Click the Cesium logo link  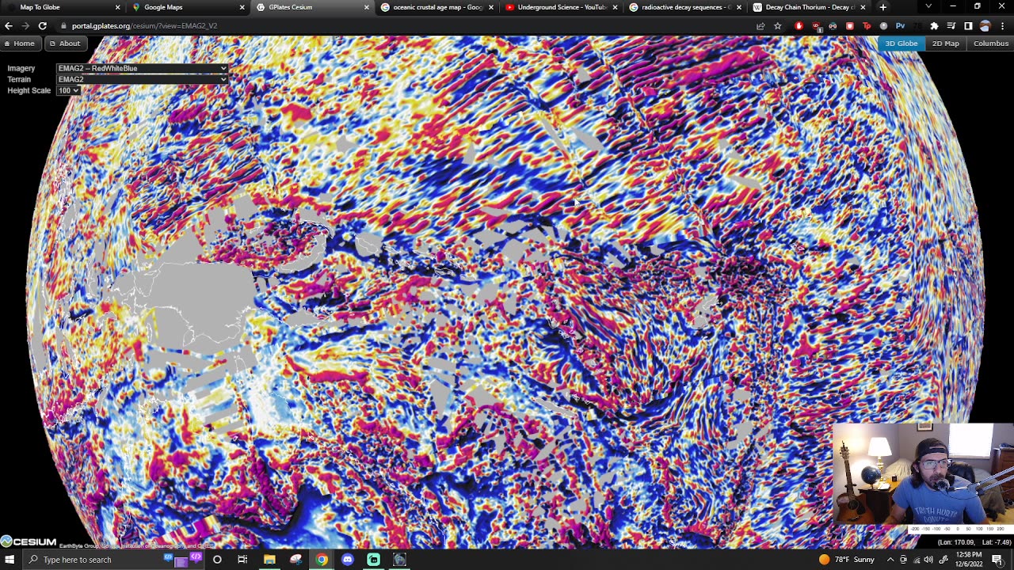coord(29,541)
